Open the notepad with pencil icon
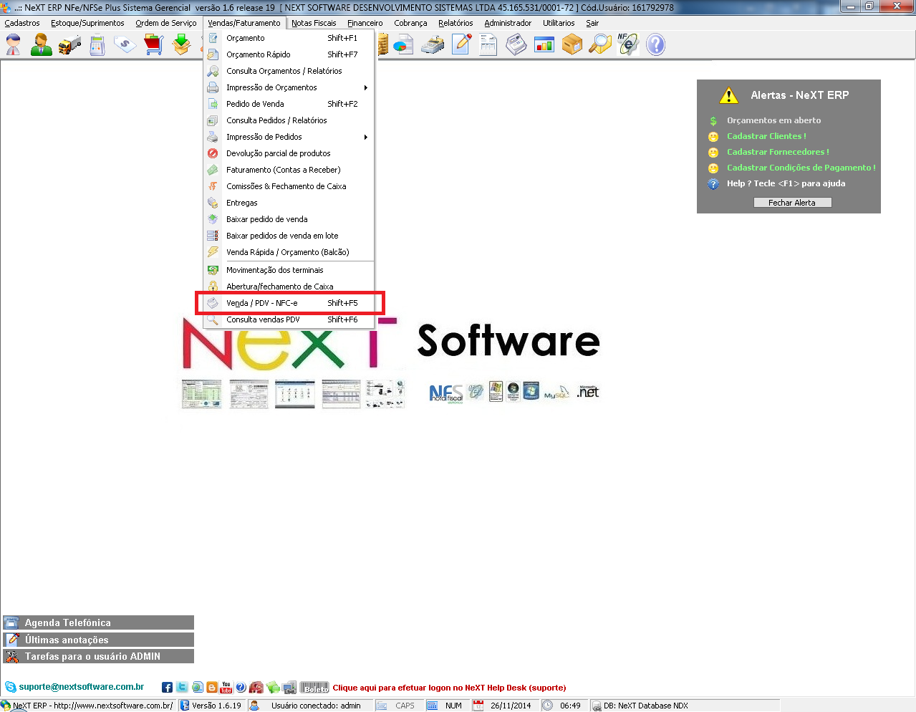Screen dimensions: 916x712 pyautogui.click(x=461, y=45)
